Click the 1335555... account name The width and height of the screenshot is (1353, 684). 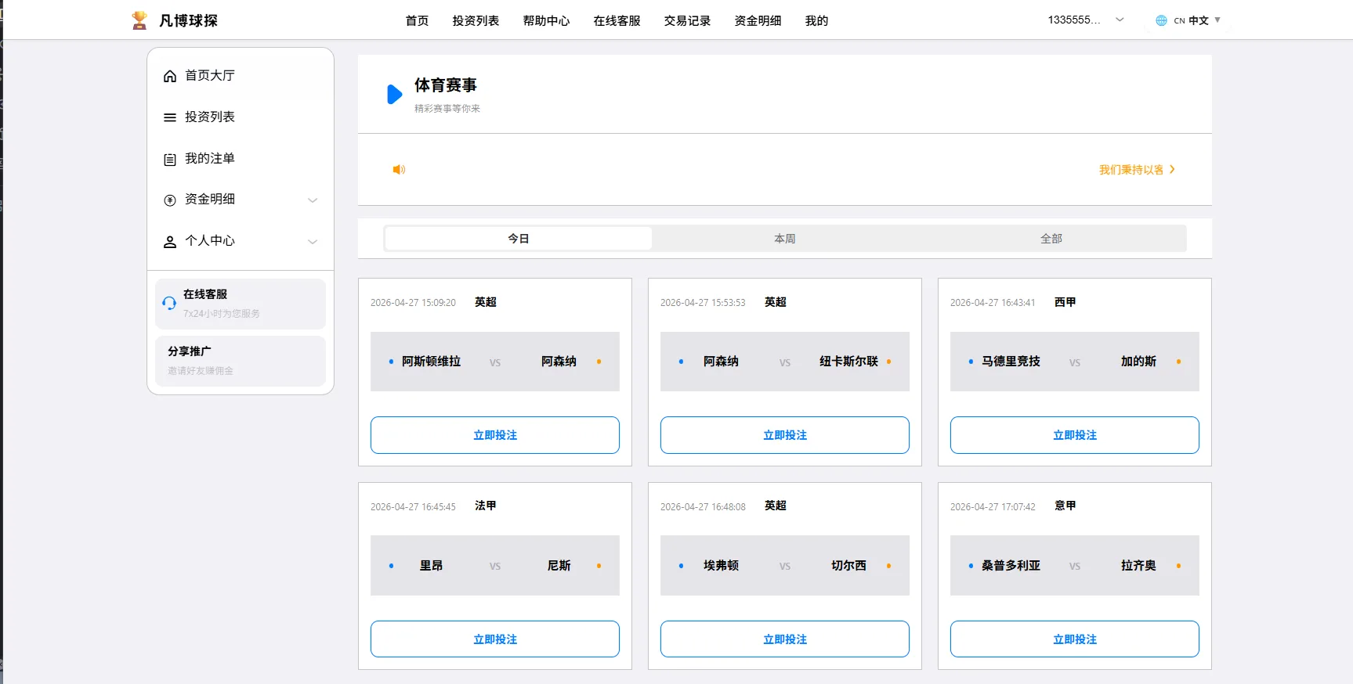(x=1073, y=20)
